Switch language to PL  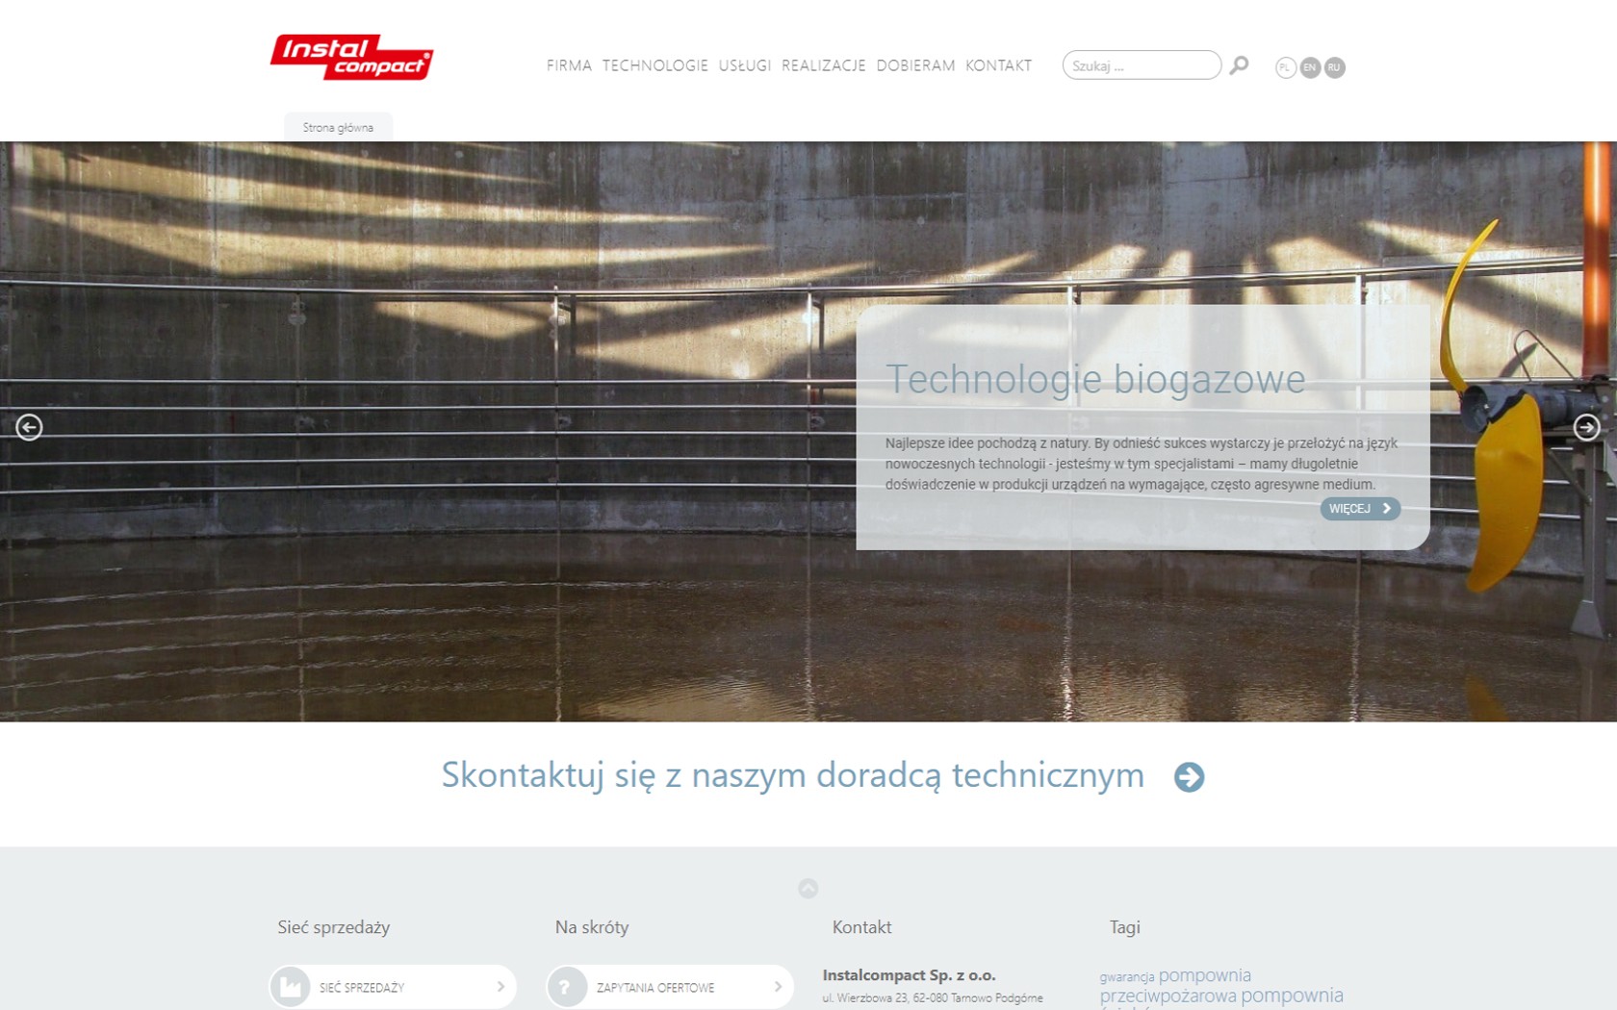[1285, 67]
